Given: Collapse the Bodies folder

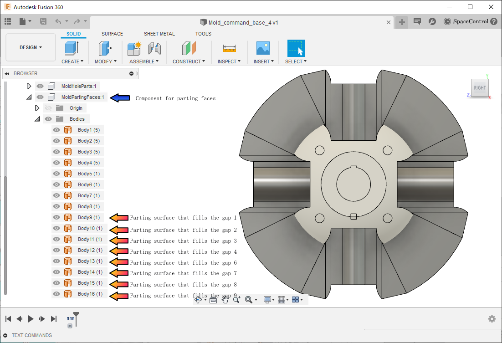Looking at the screenshot, I should [37, 119].
